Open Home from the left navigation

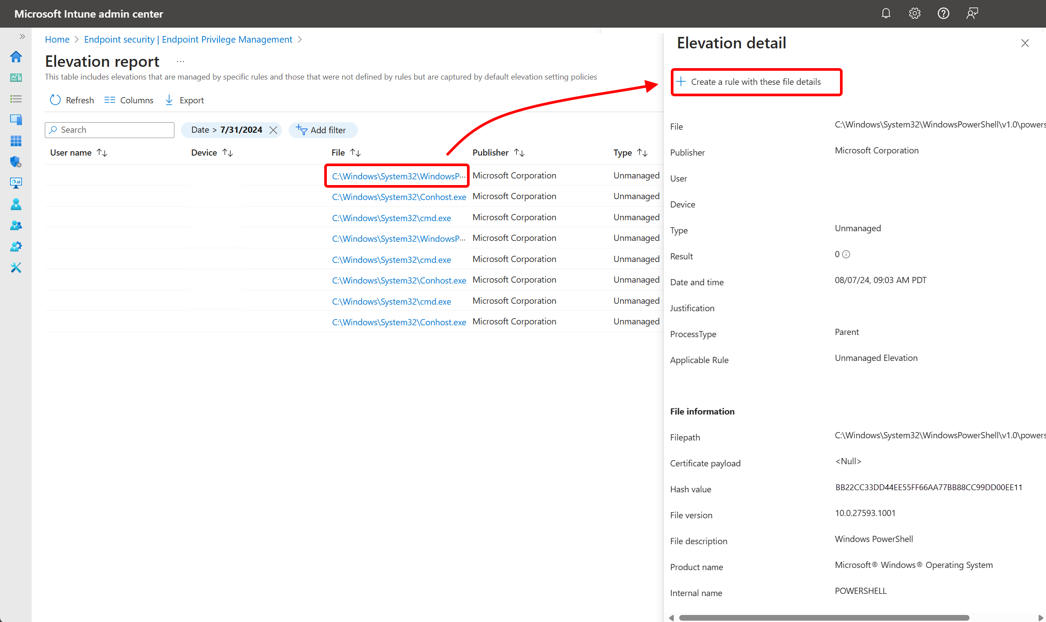pyautogui.click(x=16, y=56)
